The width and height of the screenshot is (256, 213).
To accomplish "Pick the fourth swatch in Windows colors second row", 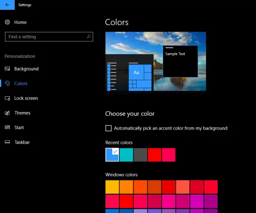I will [x=154, y=201].
